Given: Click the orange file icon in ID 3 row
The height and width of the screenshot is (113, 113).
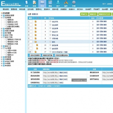Looking at the screenshot, I should 36,28.
